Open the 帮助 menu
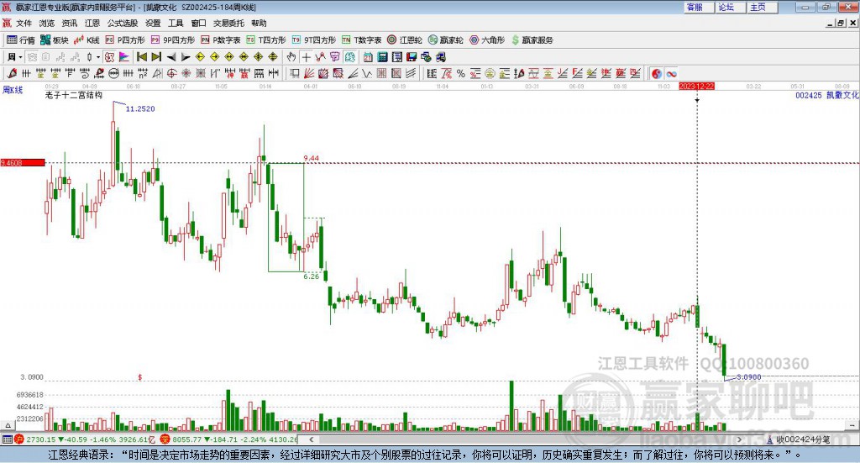Screen dimensions: 860x463 [x=259, y=23]
